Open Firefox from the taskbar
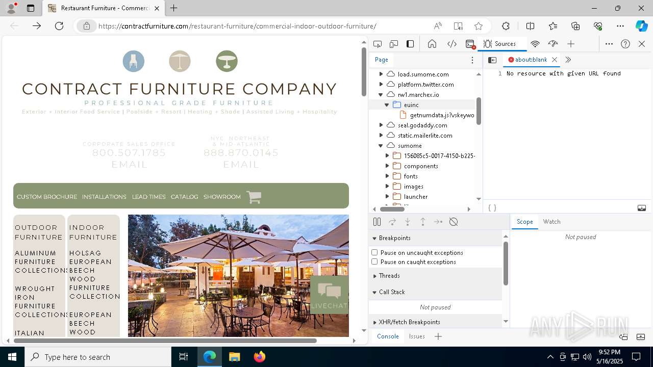This screenshot has width=653, height=367. pos(259,357)
